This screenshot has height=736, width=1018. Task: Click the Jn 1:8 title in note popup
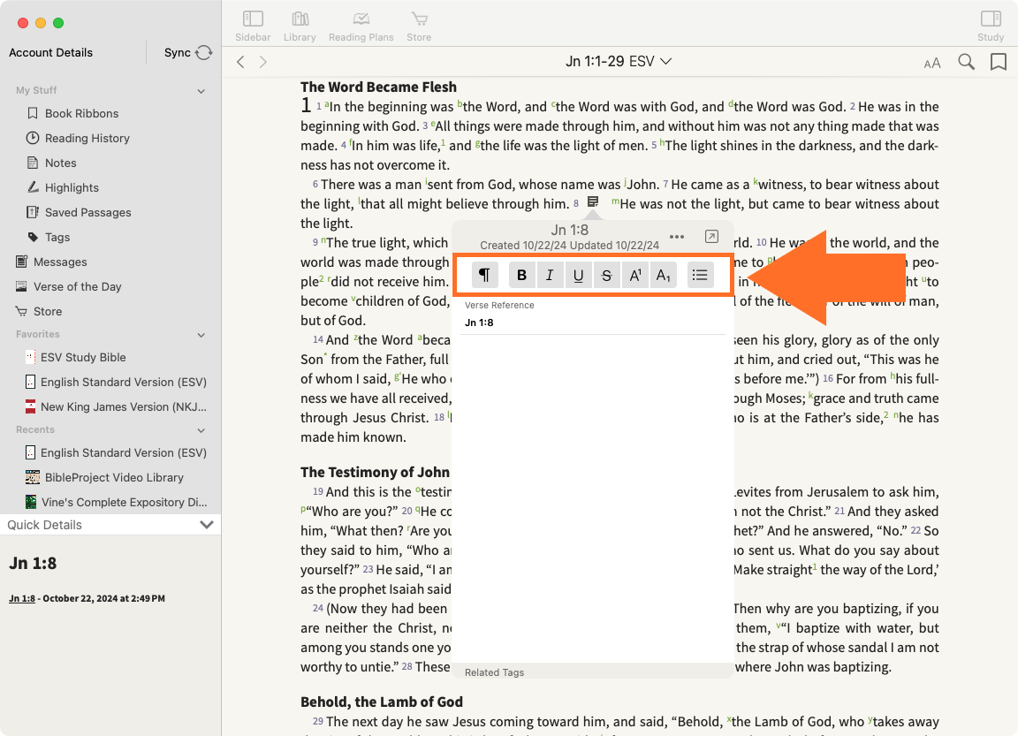pos(569,230)
